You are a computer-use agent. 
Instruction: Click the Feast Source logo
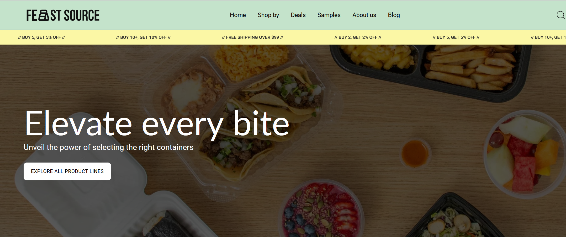click(63, 15)
